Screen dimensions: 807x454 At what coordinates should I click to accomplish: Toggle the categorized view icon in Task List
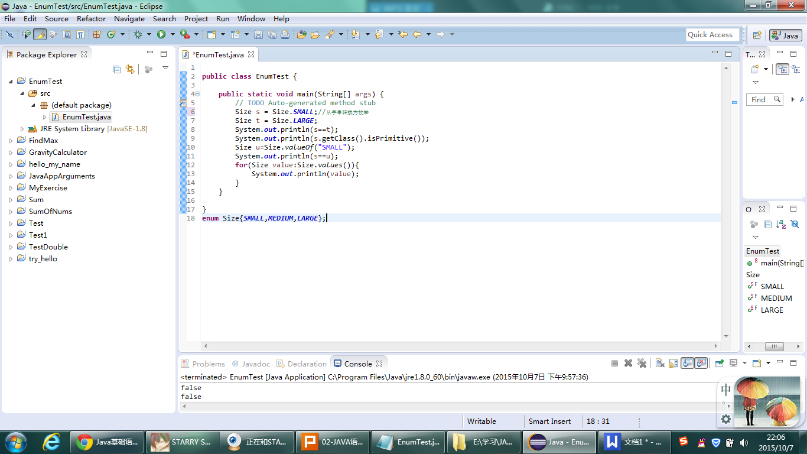coord(782,69)
